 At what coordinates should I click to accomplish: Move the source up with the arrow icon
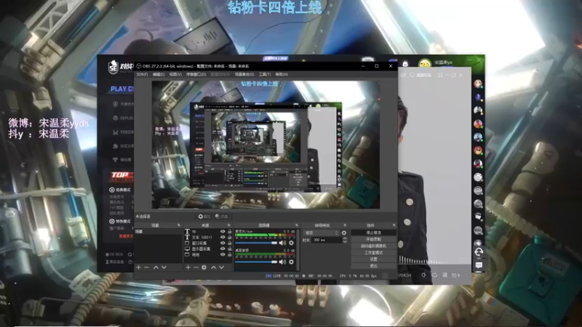[213, 267]
